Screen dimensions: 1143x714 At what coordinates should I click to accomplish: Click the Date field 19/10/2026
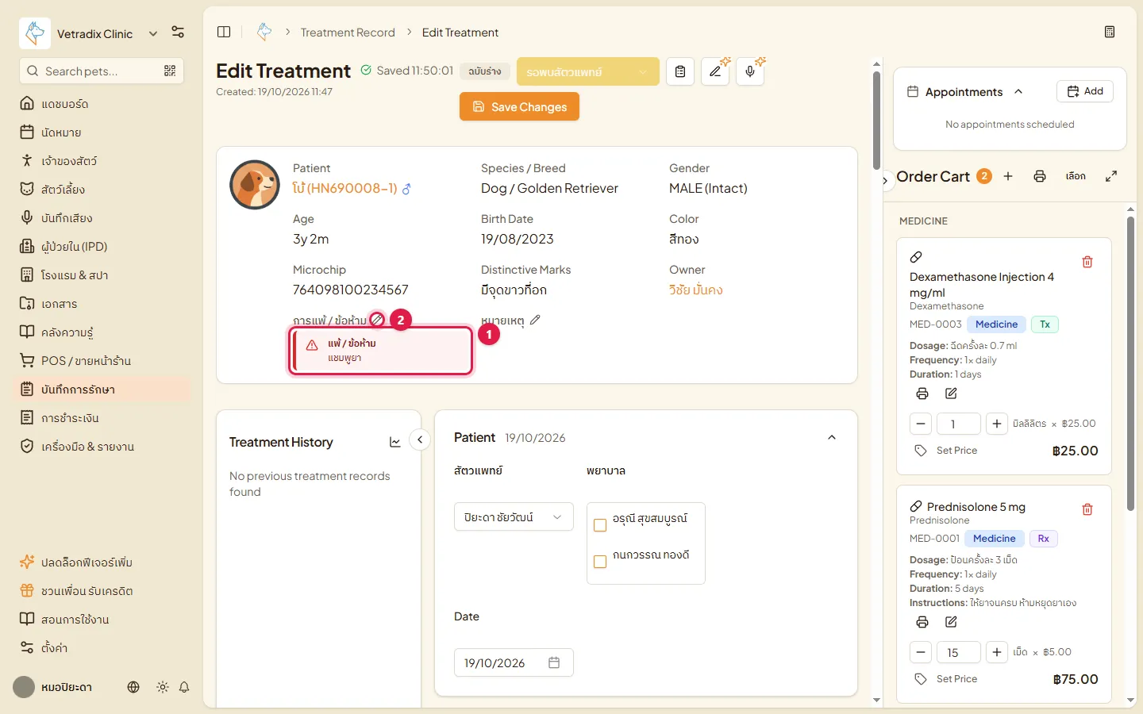point(514,662)
